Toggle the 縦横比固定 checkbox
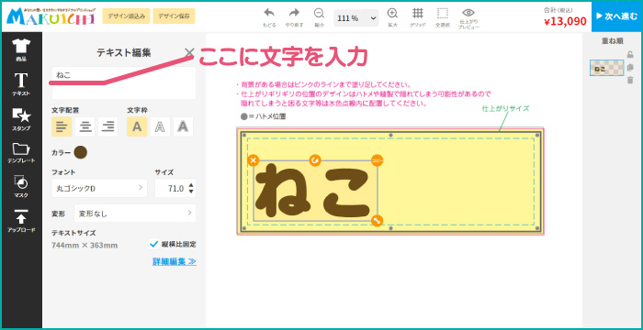Viewport: 643px width, 330px height. pos(154,245)
